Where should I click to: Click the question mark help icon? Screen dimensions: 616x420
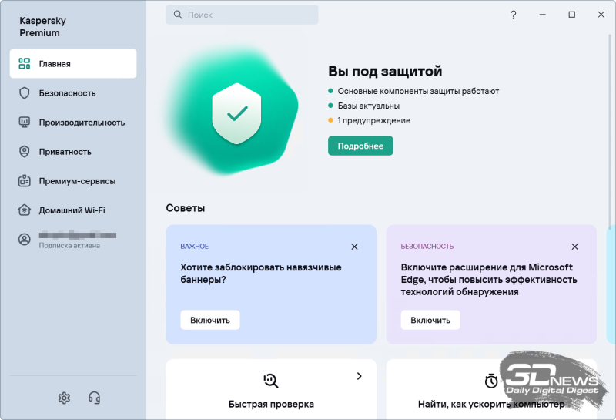514,15
